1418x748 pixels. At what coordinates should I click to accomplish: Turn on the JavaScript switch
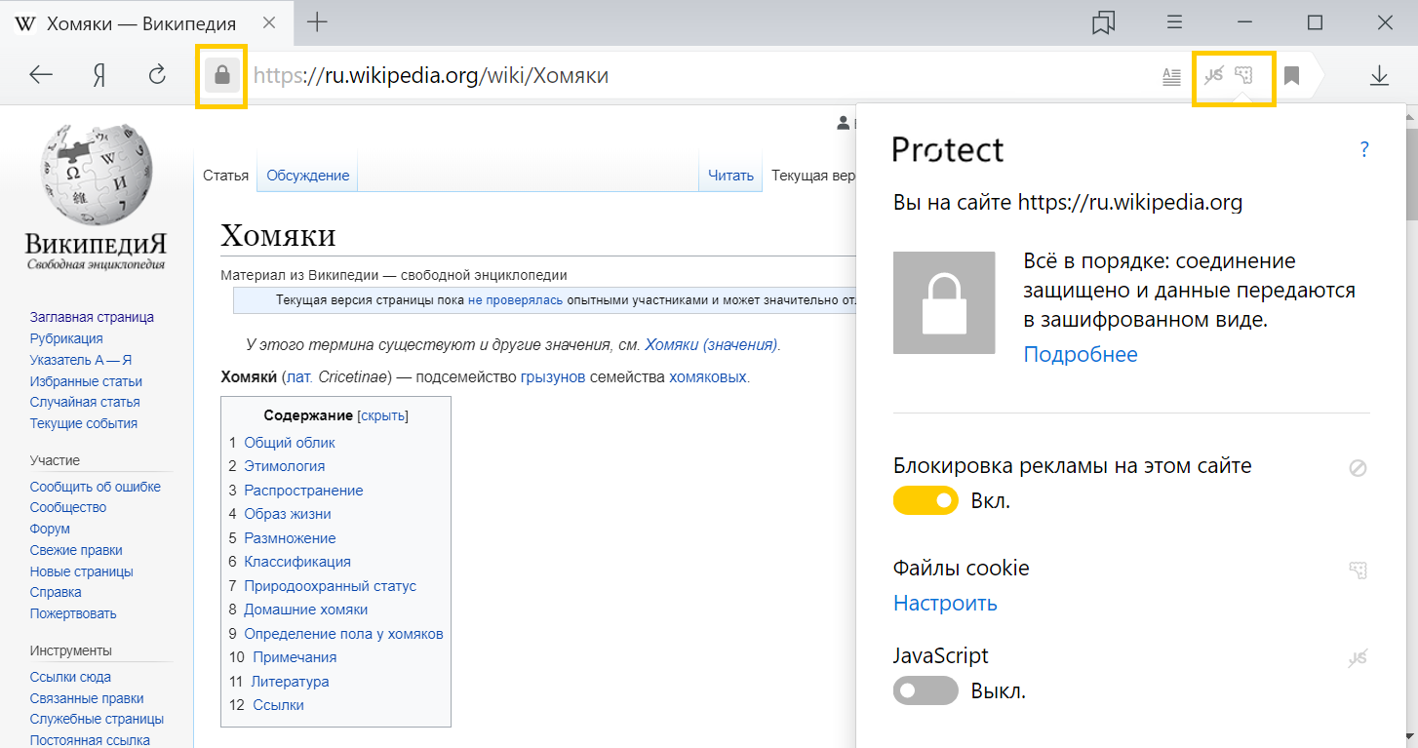pos(926,690)
